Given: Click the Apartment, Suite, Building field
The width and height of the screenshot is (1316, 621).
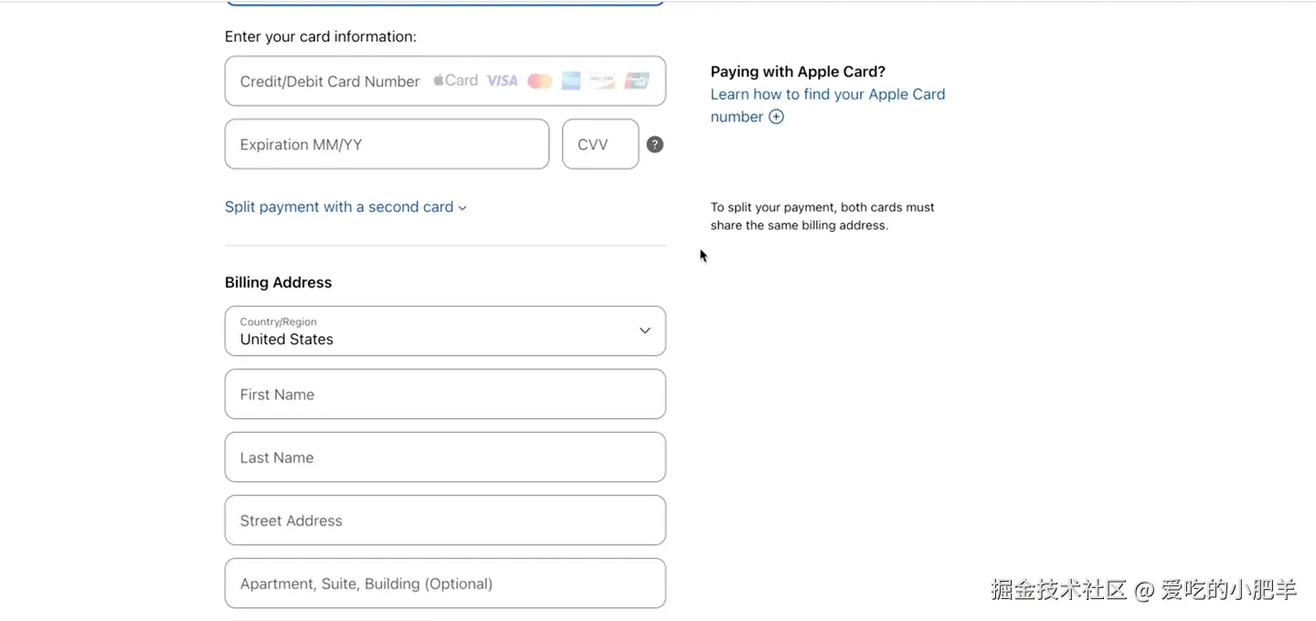Looking at the screenshot, I should pos(445,584).
